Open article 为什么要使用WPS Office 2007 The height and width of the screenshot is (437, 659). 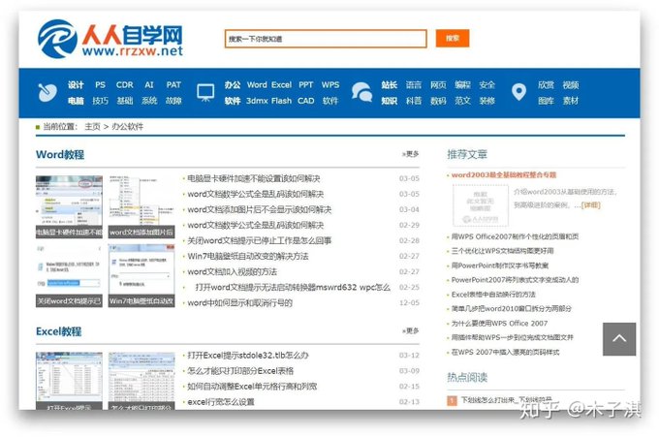pyautogui.click(x=499, y=324)
